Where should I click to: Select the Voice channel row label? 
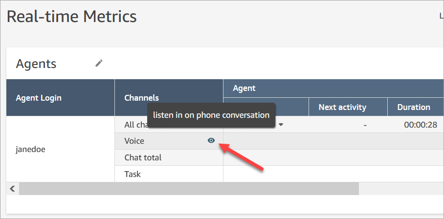[x=134, y=141]
